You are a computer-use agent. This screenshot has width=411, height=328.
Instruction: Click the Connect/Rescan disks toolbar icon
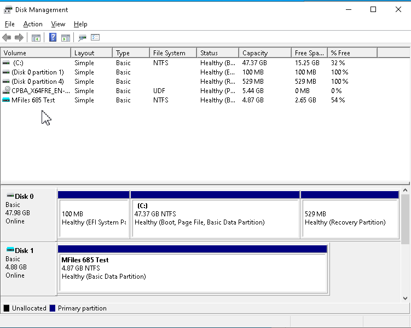coord(82,38)
